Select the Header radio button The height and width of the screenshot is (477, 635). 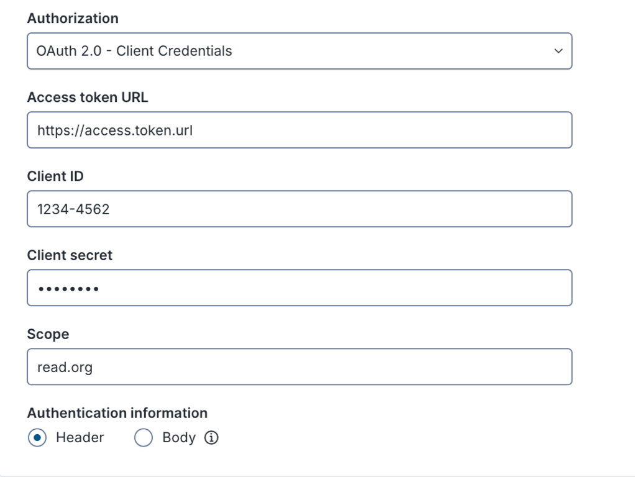37,438
